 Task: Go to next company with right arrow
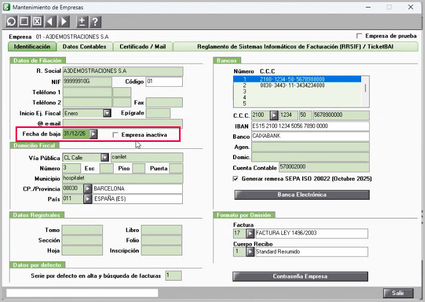[x=64, y=21]
